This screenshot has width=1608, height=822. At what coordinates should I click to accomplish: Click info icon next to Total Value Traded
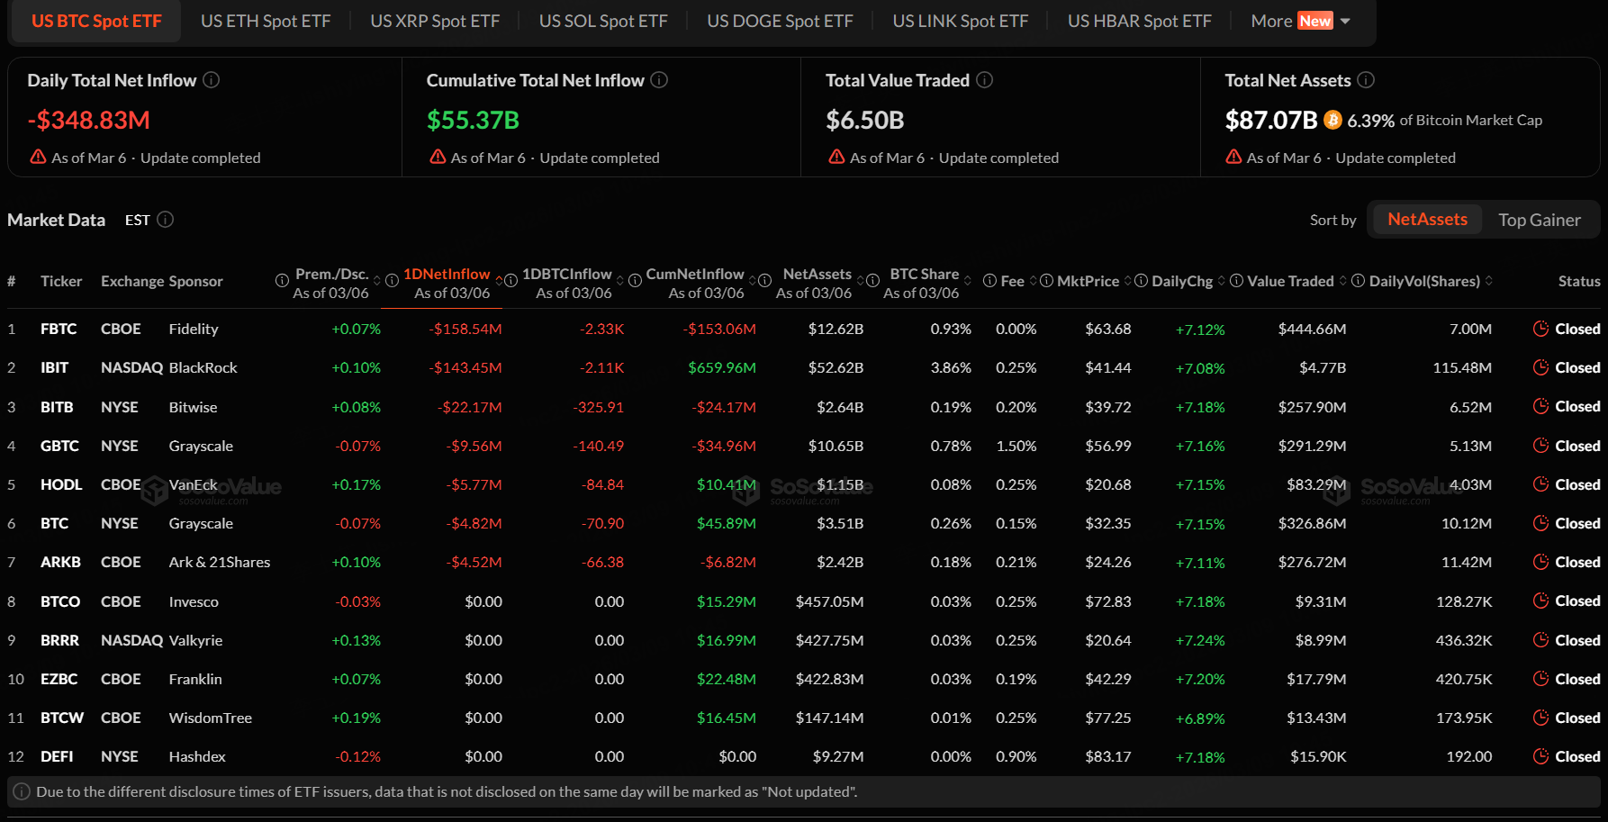pyautogui.click(x=984, y=80)
